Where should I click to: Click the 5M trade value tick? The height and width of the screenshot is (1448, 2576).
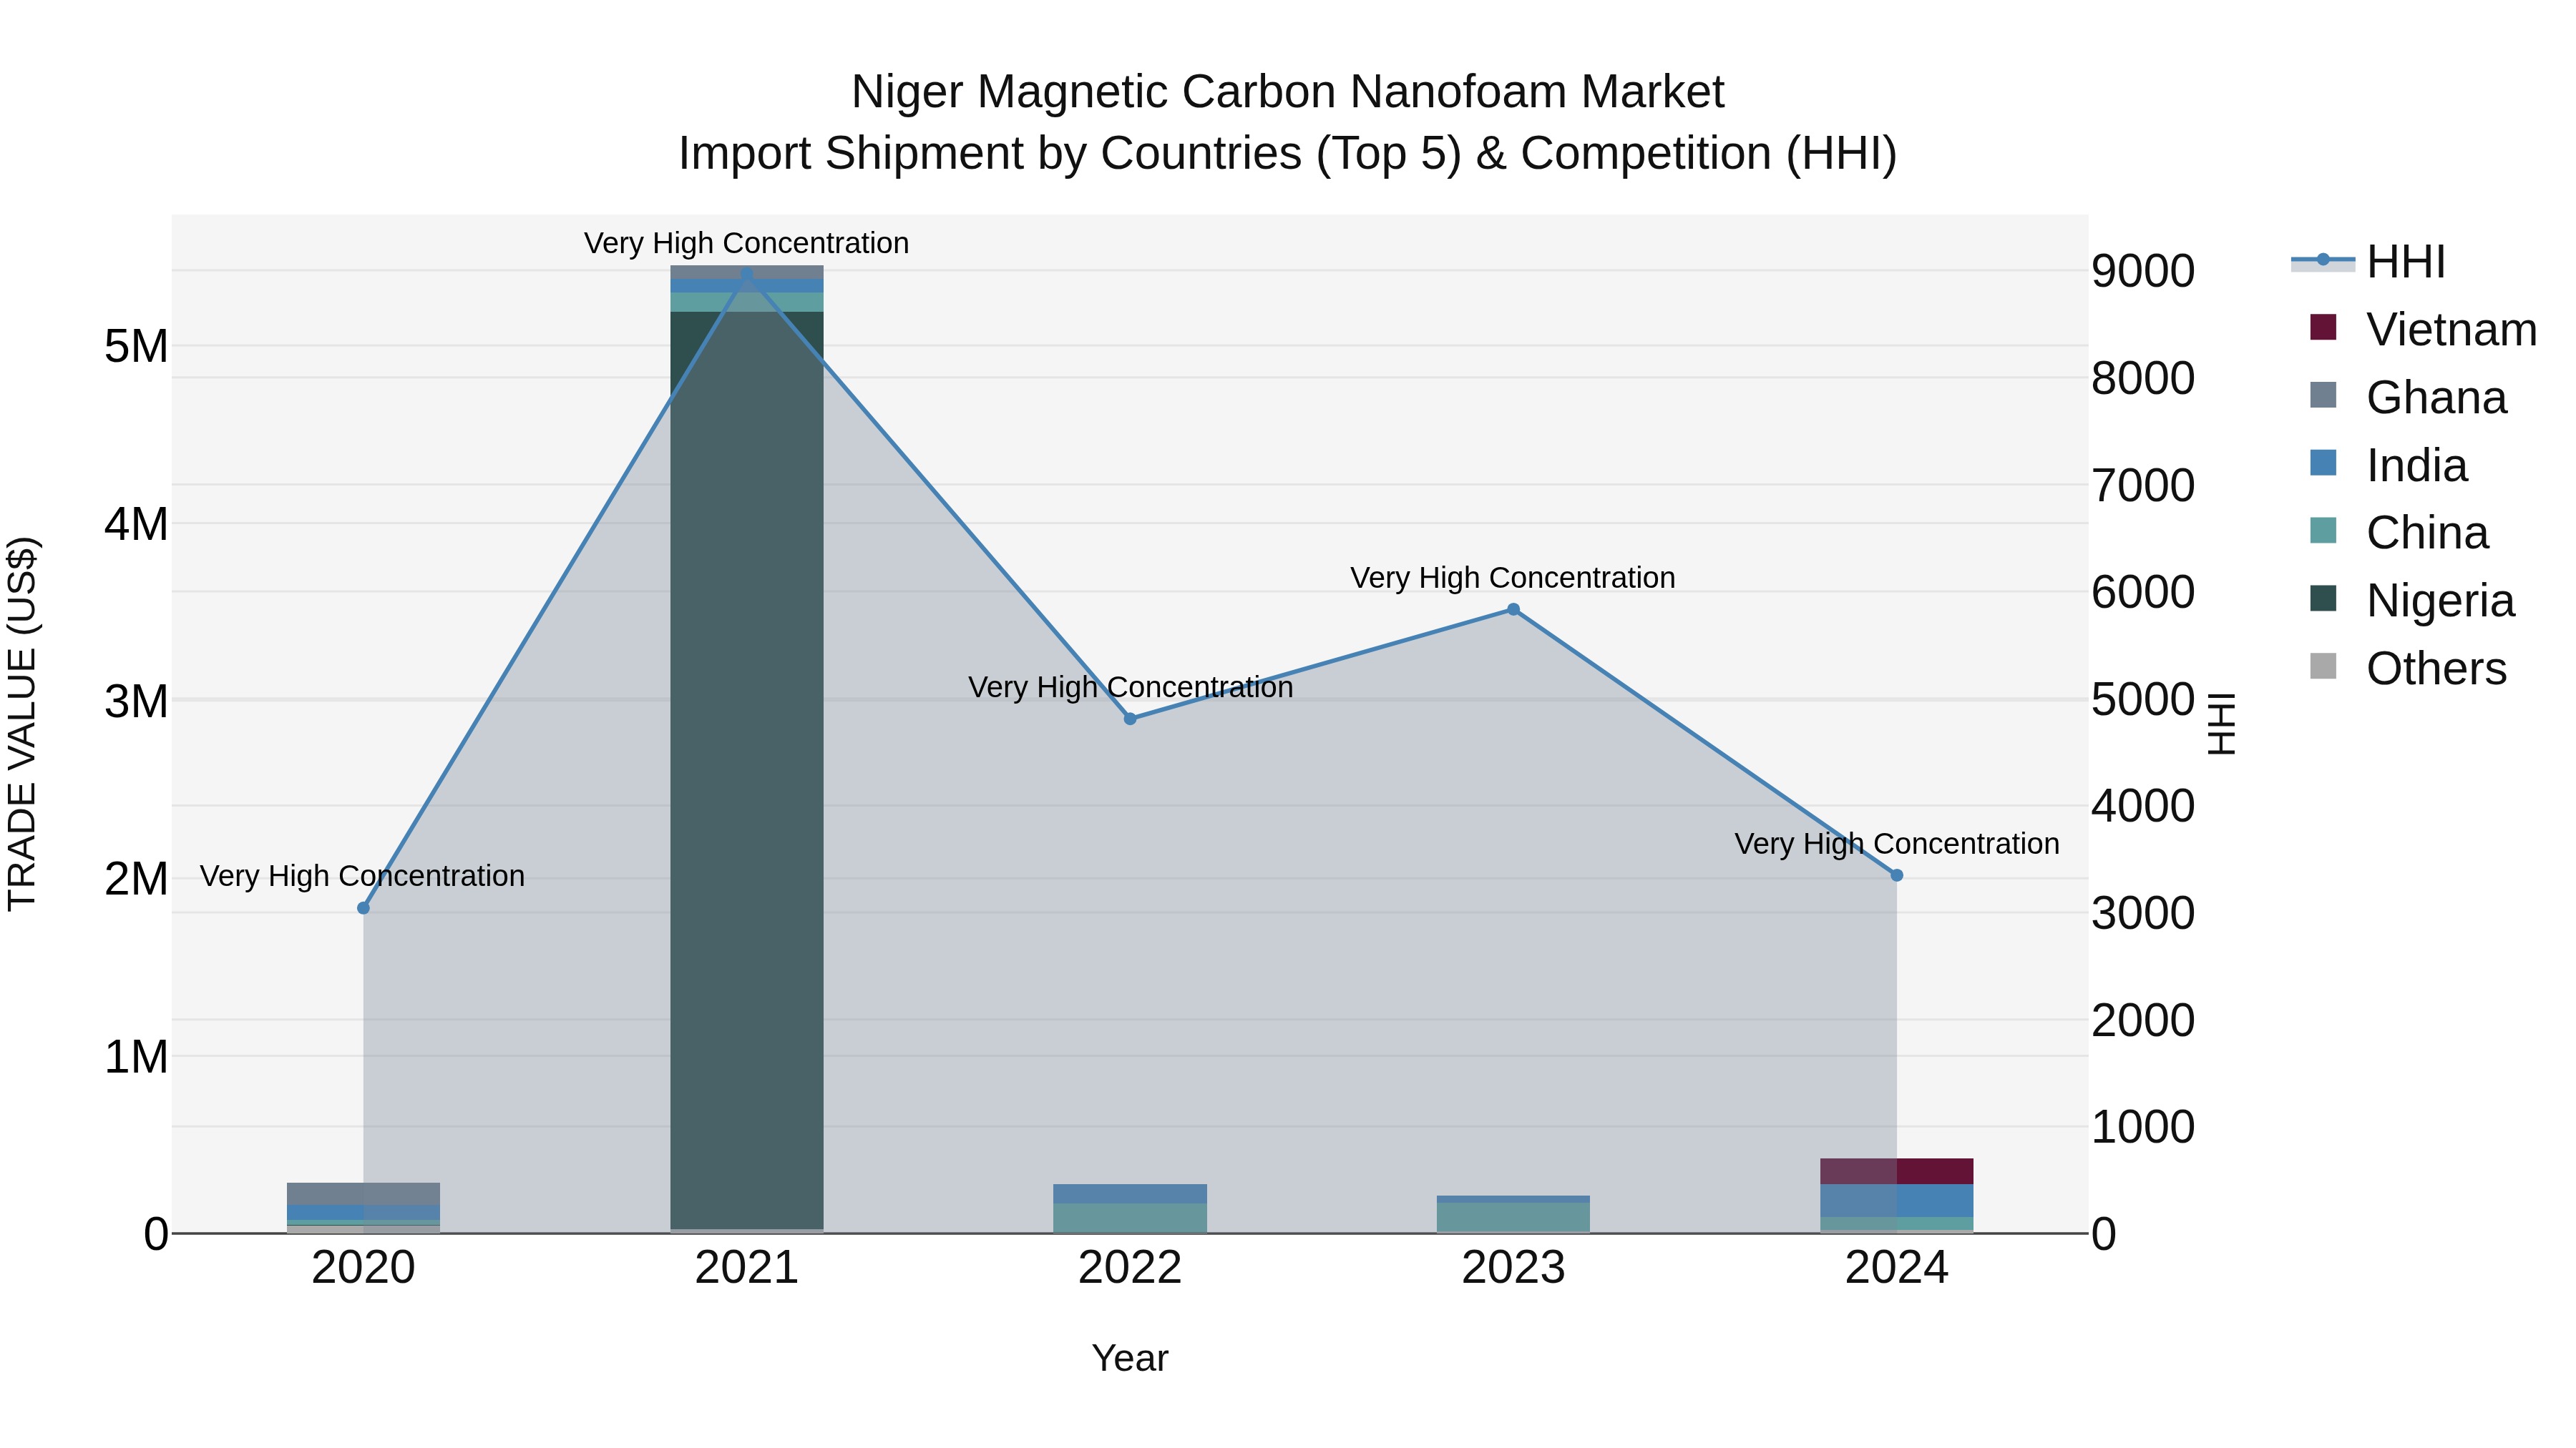point(136,347)
